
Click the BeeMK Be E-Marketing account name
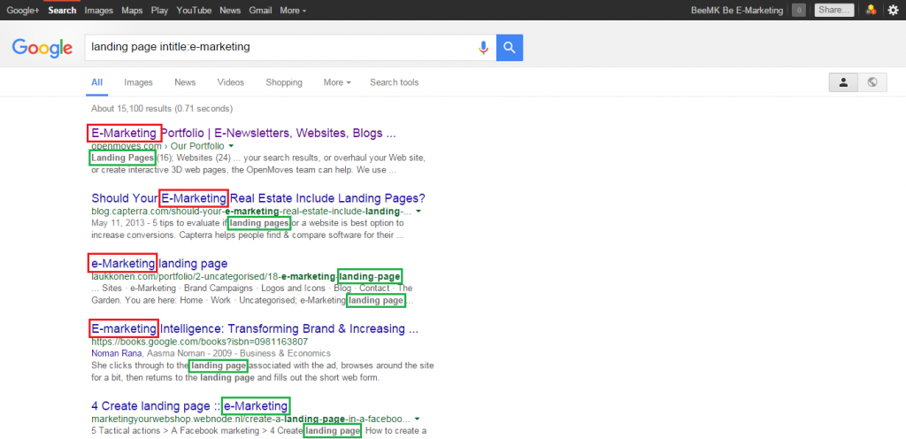coord(737,11)
